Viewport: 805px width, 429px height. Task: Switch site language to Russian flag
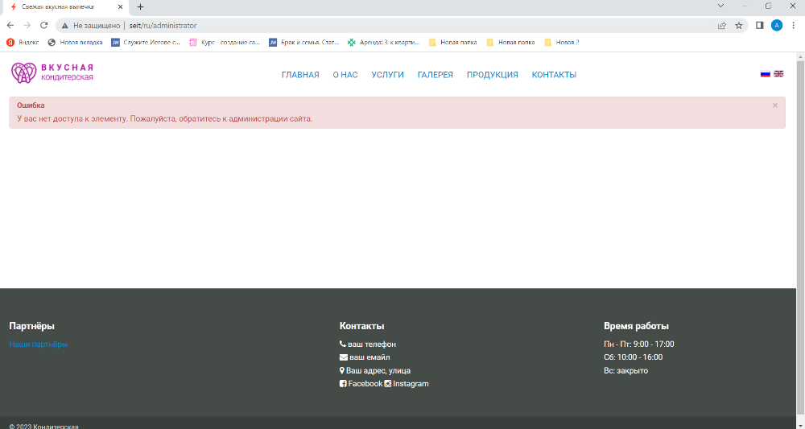click(766, 74)
